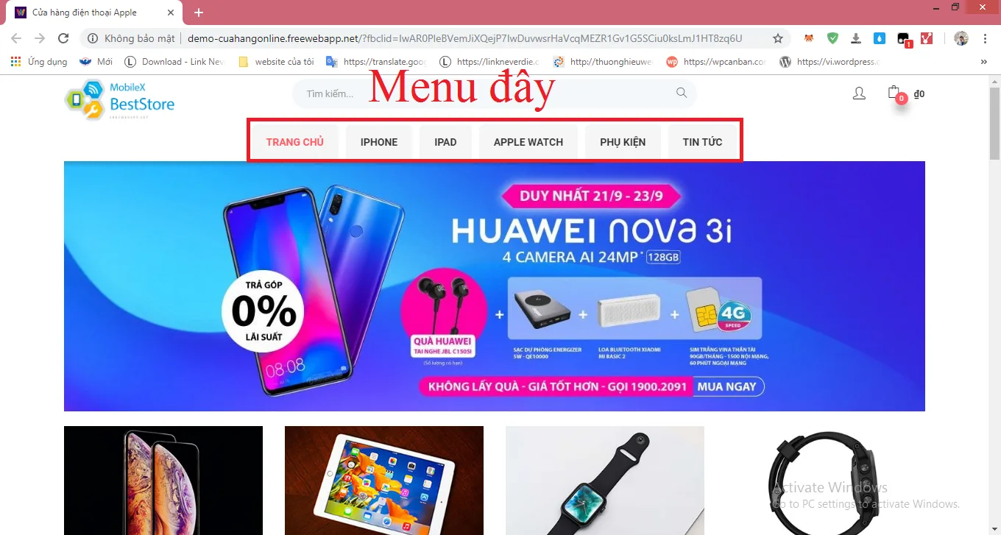The width and height of the screenshot is (1001, 535).
Task: Open the website của tôi bookmark
Action: tap(277, 62)
